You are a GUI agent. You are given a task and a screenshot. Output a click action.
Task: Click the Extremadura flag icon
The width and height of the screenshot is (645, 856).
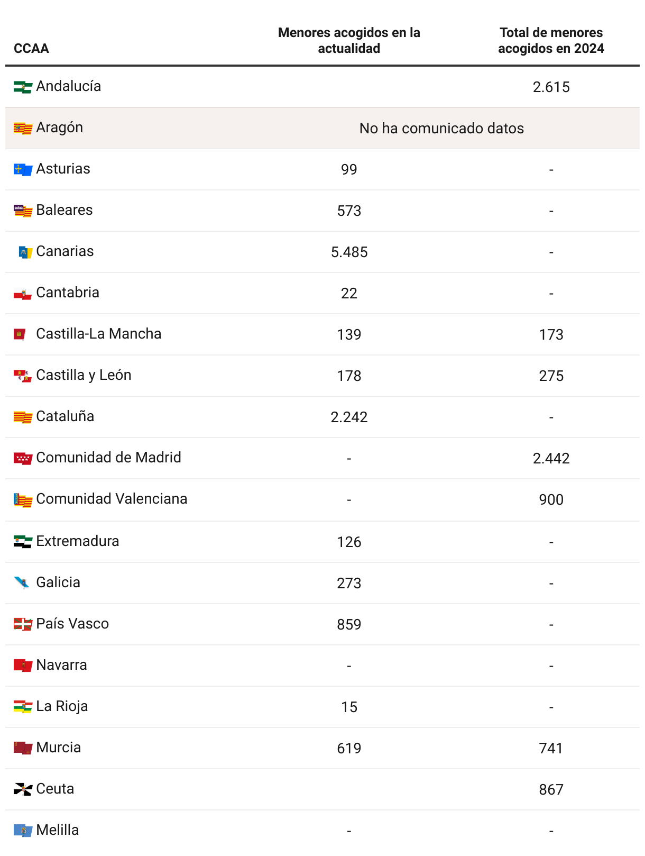(x=23, y=542)
